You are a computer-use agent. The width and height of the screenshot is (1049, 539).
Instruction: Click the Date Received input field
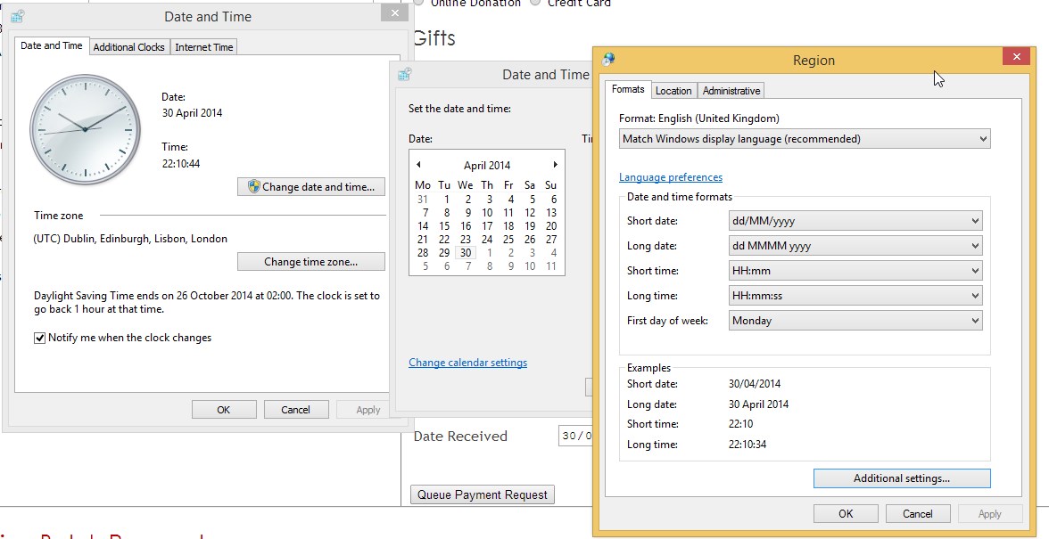coord(576,437)
